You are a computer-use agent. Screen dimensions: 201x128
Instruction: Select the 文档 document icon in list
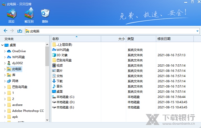(x=54, y=76)
